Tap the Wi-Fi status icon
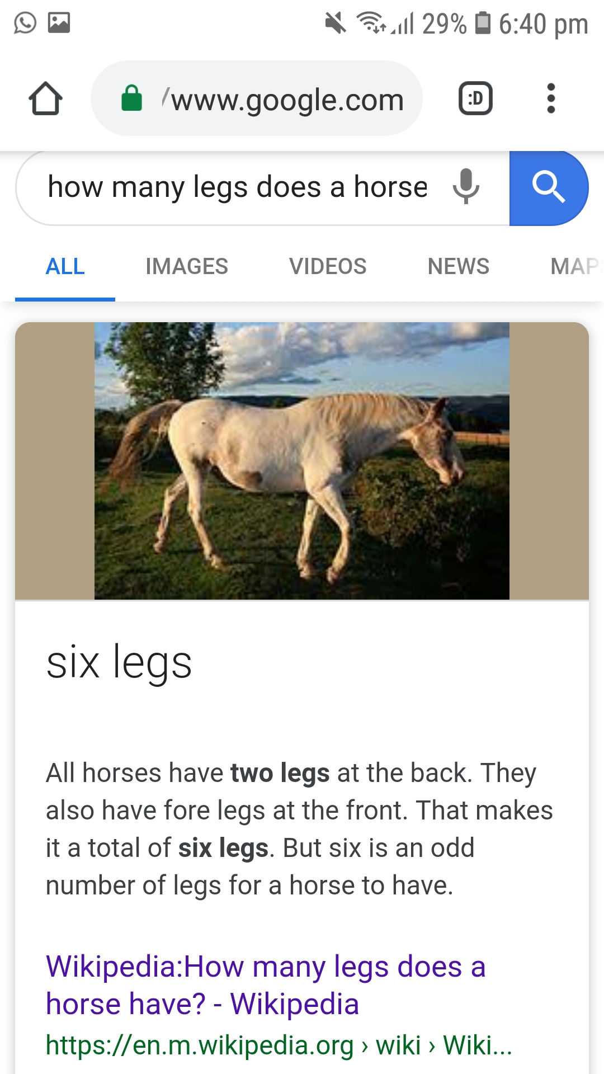This screenshot has width=604, height=1074. point(372,23)
